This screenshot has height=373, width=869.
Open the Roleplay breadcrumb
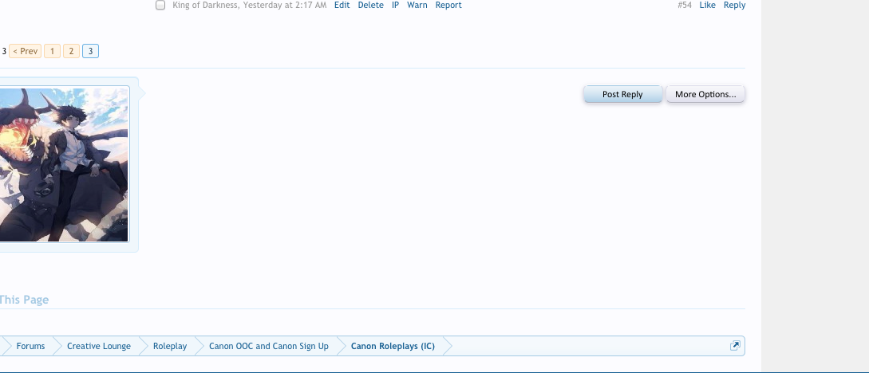[x=170, y=346]
